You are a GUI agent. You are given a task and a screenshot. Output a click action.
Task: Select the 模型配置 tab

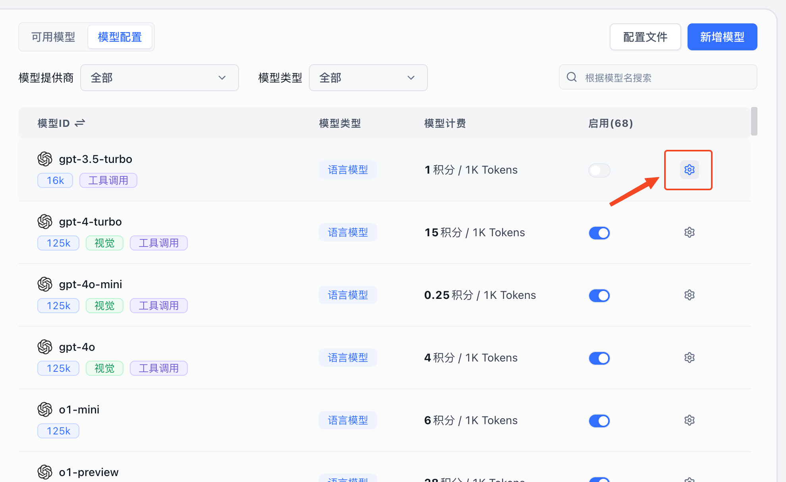(x=120, y=37)
